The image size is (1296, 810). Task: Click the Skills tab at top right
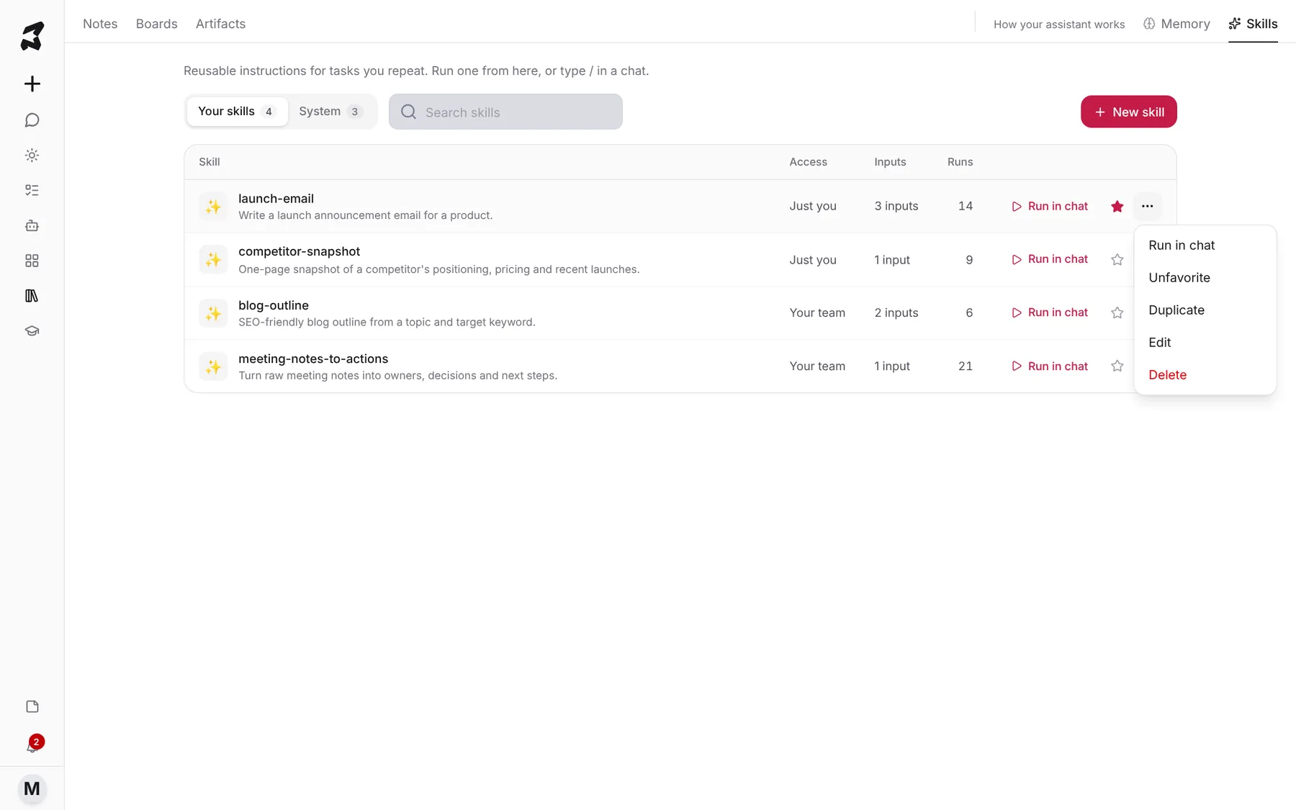coord(1253,24)
